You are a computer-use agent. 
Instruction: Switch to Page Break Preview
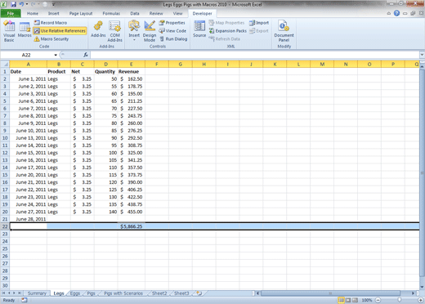click(355, 300)
